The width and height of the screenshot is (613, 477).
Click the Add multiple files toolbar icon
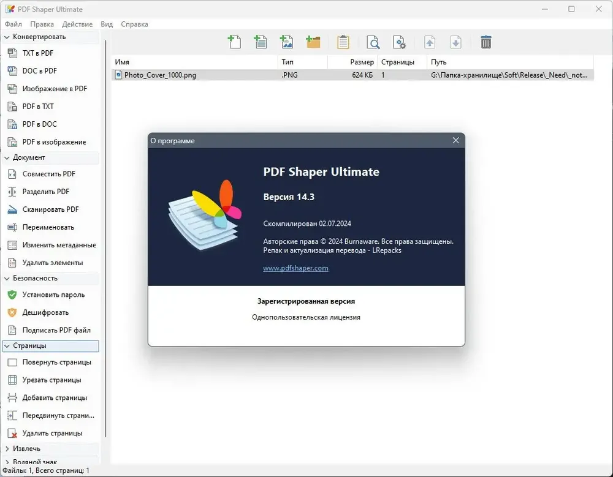[261, 42]
